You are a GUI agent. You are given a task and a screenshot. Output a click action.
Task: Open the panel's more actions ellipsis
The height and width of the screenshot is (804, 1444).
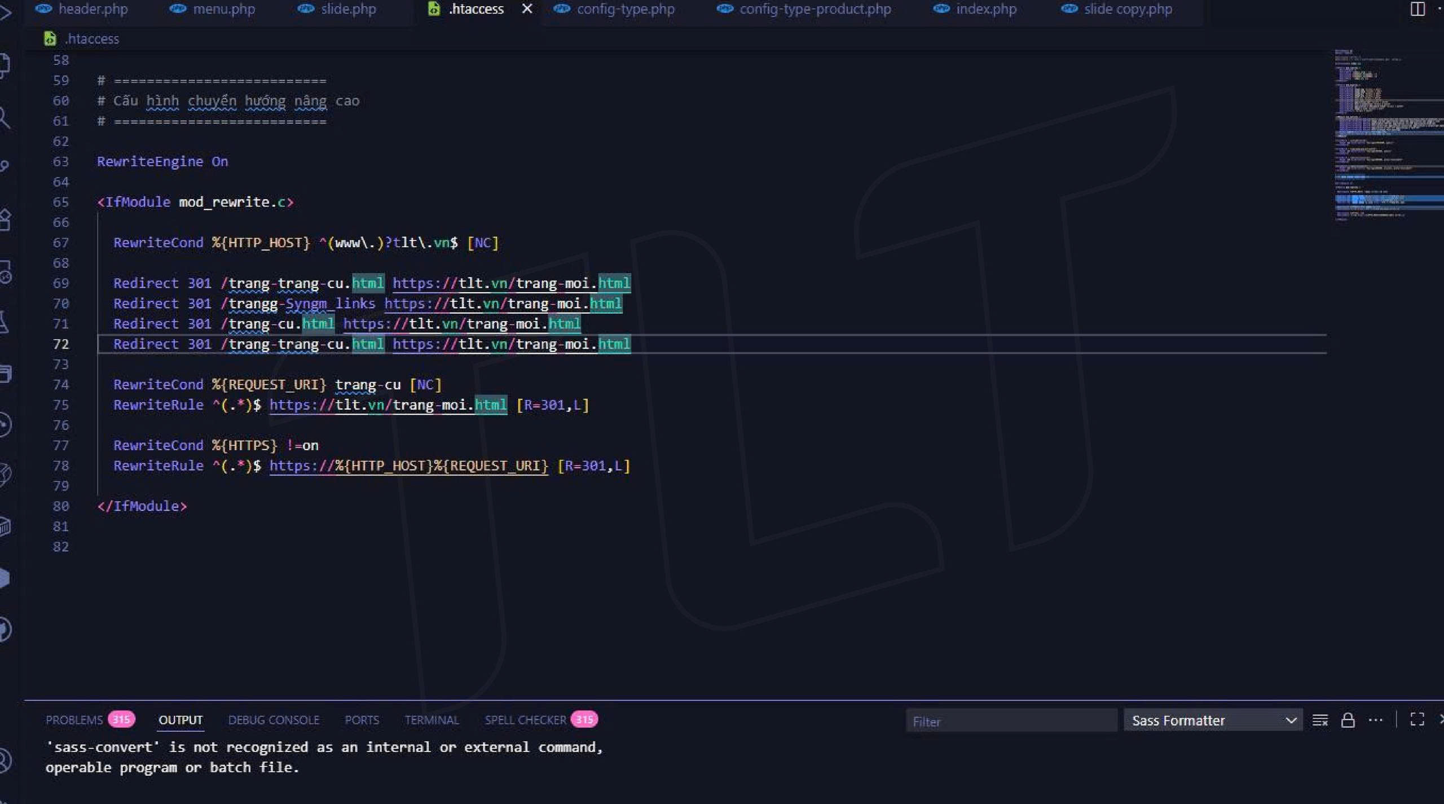coord(1376,720)
